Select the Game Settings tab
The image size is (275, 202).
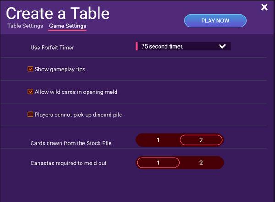pos(67,26)
